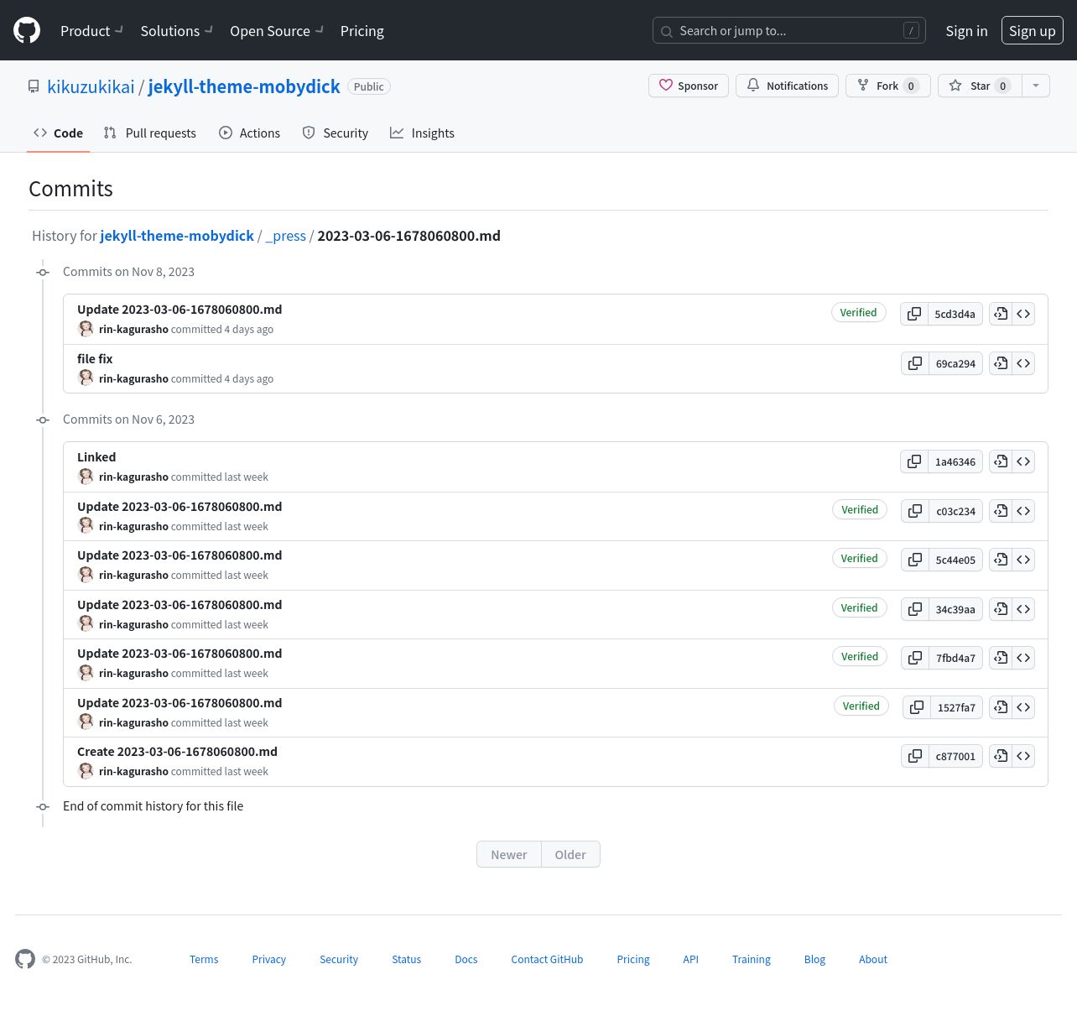Switch to Insights tab

coord(422,133)
